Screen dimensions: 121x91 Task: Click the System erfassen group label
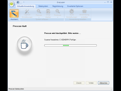click(42, 19)
